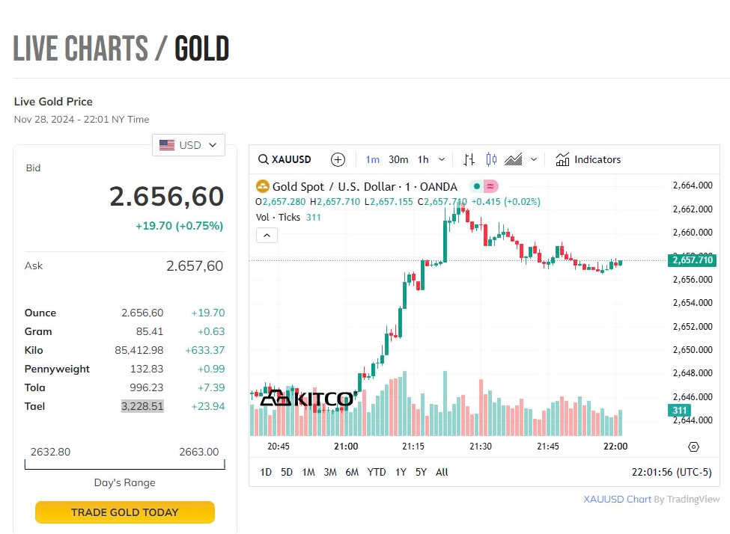Select the area chart style icon
The image size is (730, 534).
(514, 159)
